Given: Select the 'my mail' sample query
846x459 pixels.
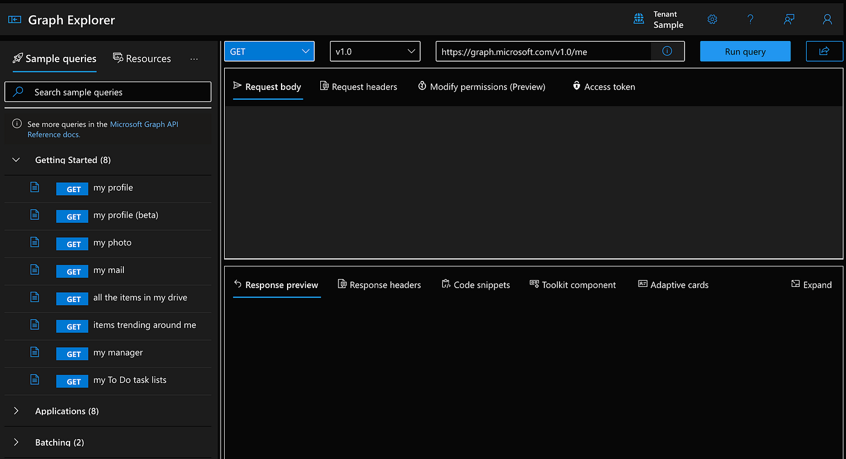Looking at the screenshot, I should (x=109, y=270).
